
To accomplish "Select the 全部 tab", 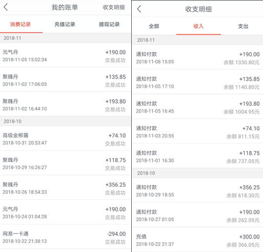I will click(154, 26).
